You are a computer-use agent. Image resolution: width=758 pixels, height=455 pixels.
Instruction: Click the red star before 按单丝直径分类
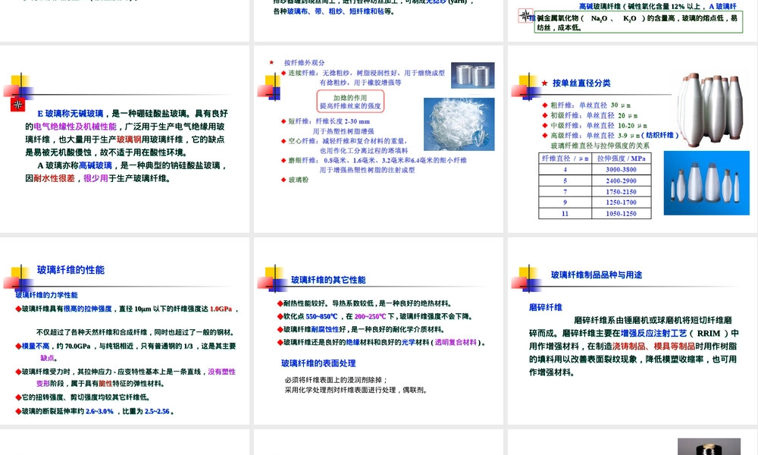click(544, 83)
